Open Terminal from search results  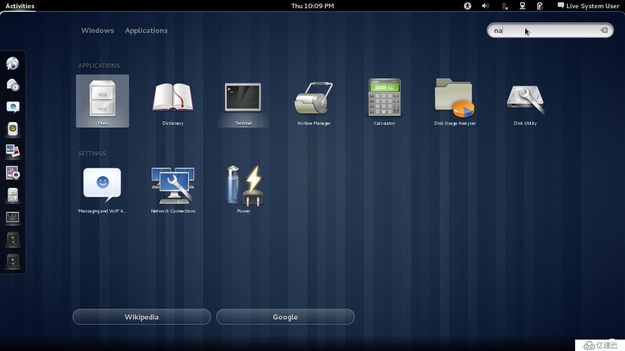point(243,101)
